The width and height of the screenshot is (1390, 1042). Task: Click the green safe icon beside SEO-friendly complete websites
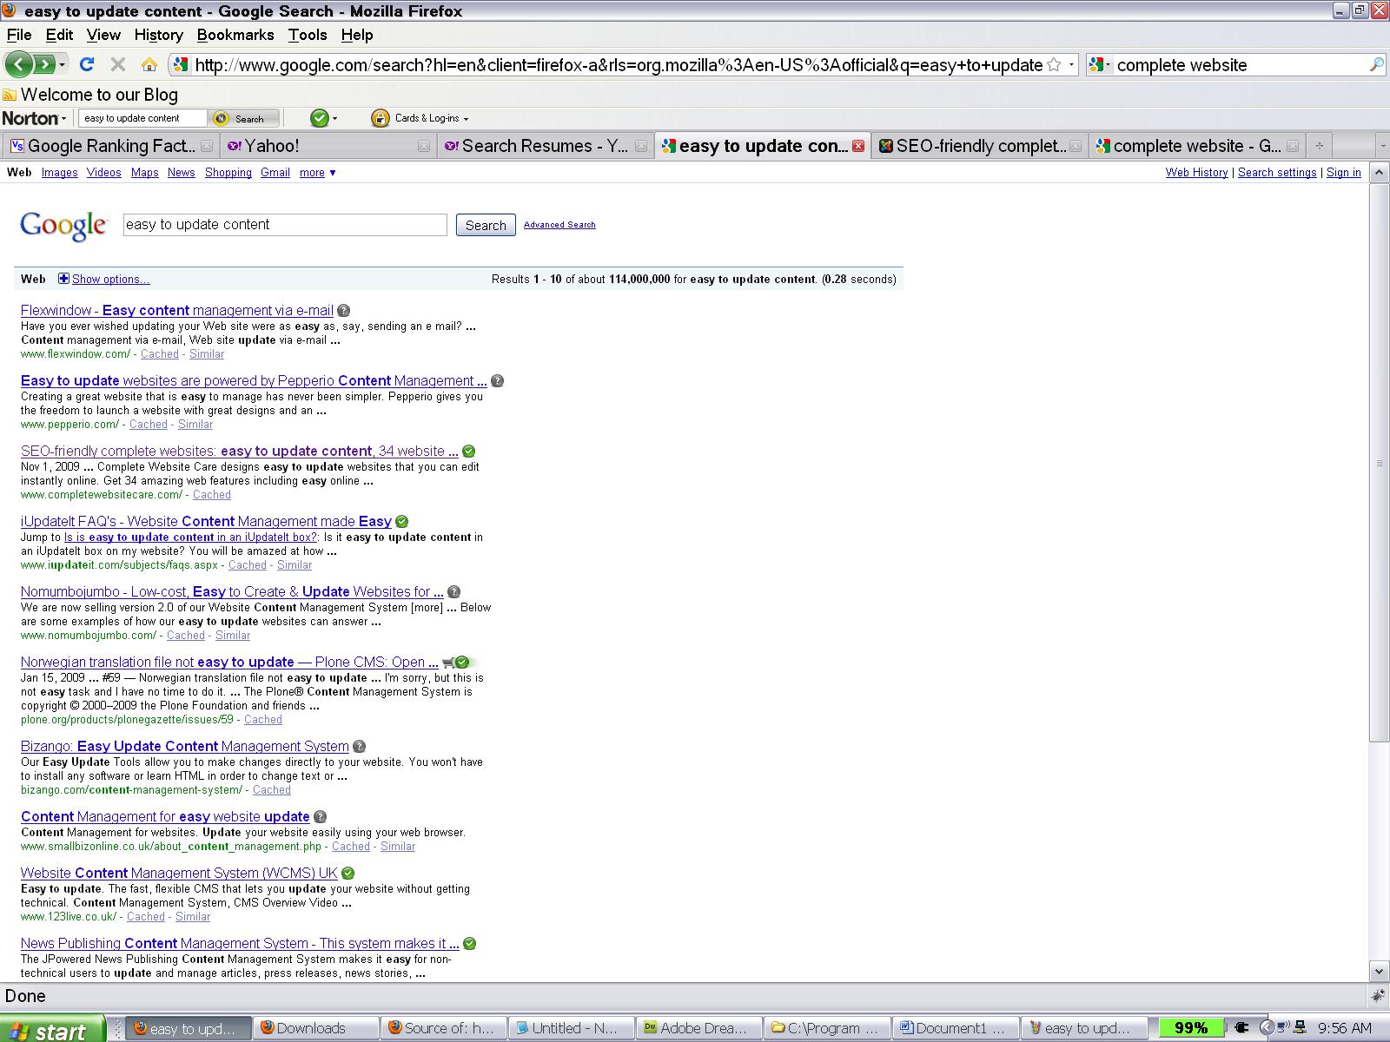point(469,452)
